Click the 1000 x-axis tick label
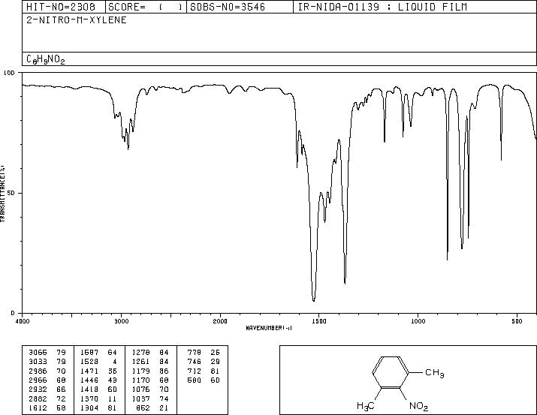Screen dimensions: 537x415 418,321
